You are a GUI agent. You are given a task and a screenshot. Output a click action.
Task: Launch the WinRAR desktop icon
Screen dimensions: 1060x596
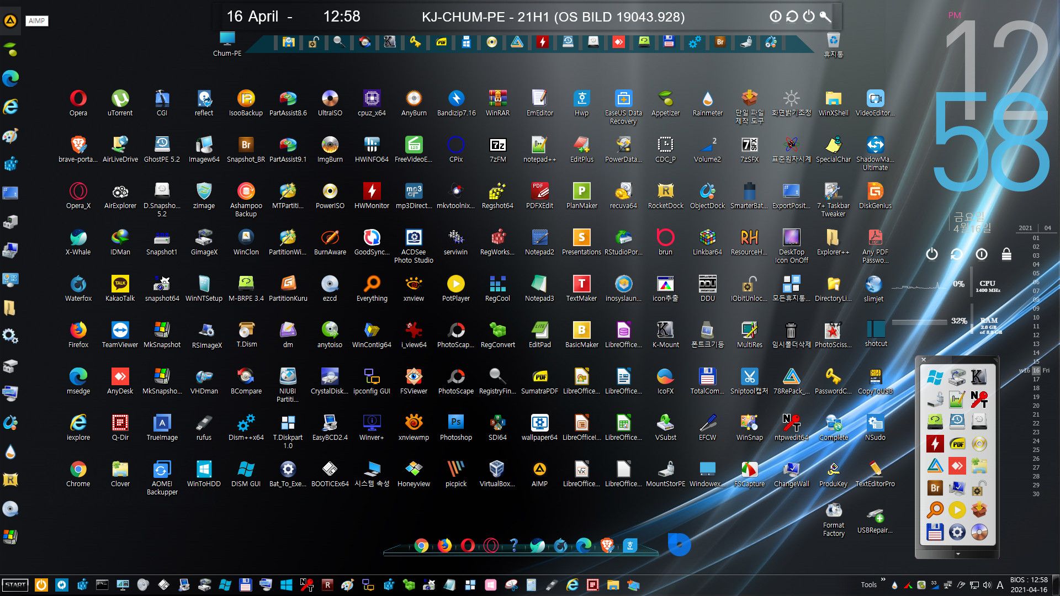(x=497, y=103)
